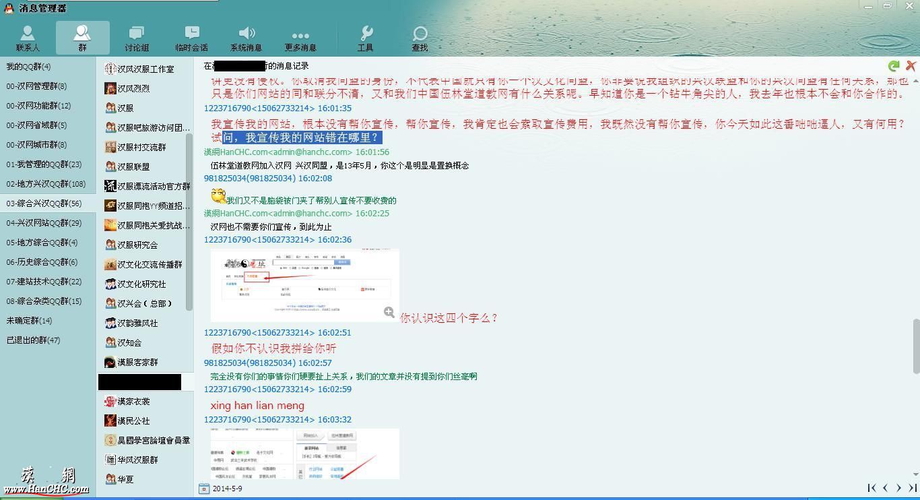Open the 工具 tools menu
Image resolution: width=920 pixels, height=500 pixels.
(x=366, y=38)
